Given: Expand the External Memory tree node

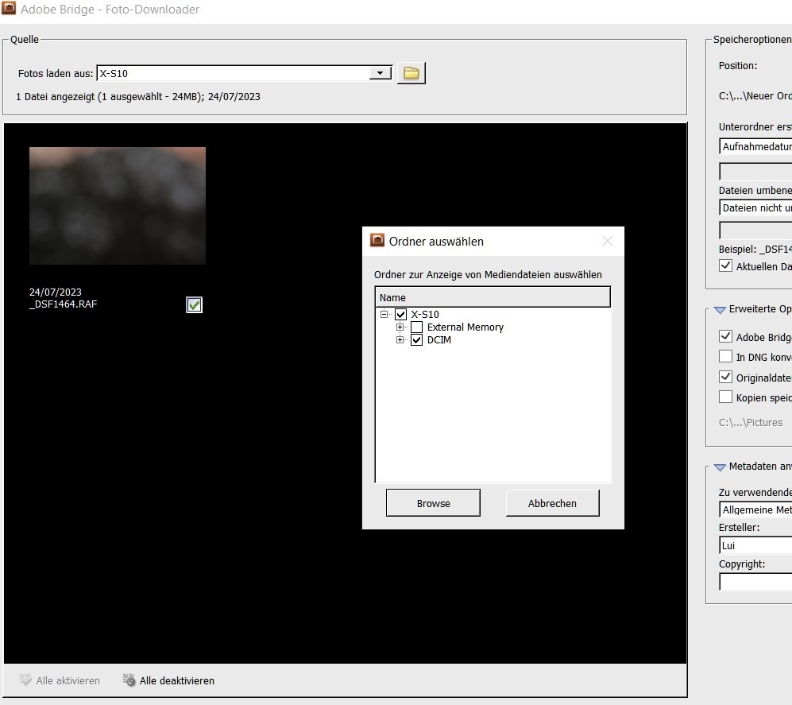Looking at the screenshot, I should point(400,327).
